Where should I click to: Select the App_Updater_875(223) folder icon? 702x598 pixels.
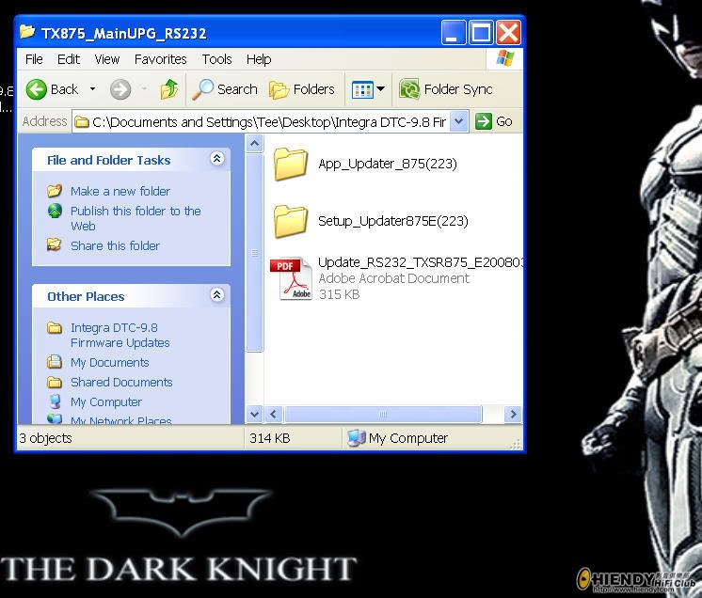291,165
